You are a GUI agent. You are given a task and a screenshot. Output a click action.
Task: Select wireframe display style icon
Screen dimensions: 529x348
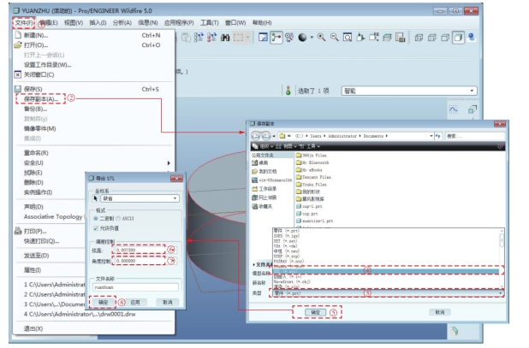click(419, 38)
